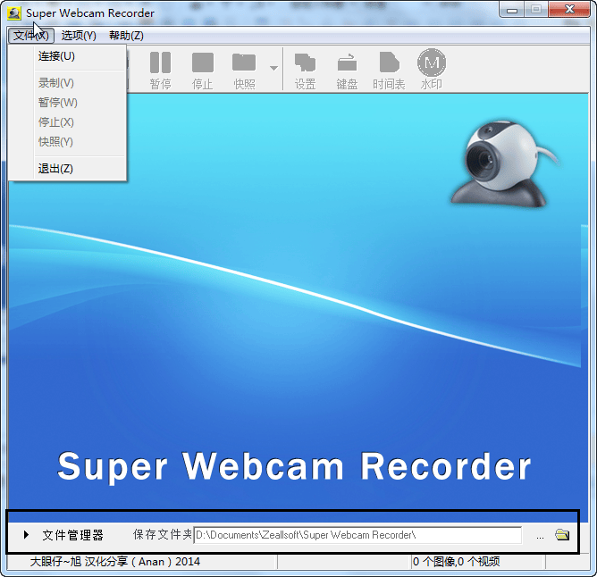Open the 选项(Y) menu
Viewport: 597px width, 577px height.
79,36
